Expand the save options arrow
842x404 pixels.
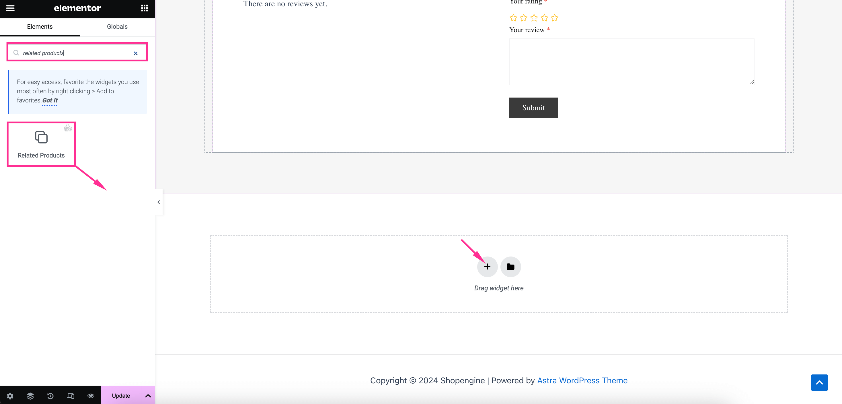pos(148,395)
